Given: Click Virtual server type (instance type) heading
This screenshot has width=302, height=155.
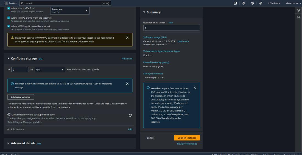Looking at the screenshot, I should (x=161, y=51).
